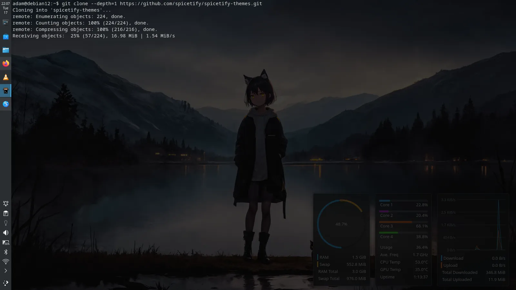Viewport: 516px width, 290px height.
Task: Click the Total Uploaded 11.9 MiB row
Action: pos(473,279)
